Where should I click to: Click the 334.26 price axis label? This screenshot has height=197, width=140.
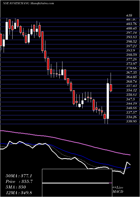click(131, 117)
